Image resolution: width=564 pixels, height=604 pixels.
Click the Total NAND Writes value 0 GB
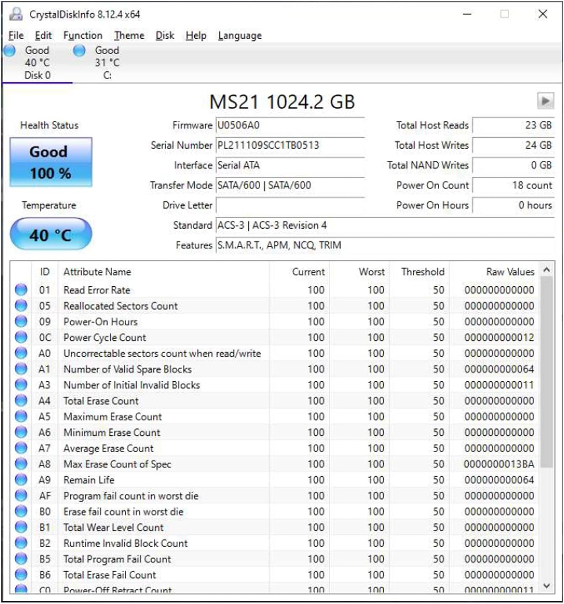513,165
